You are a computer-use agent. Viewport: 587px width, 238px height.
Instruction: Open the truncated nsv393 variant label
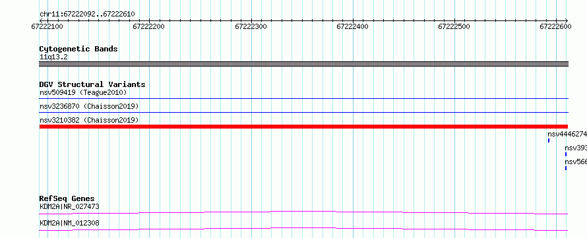click(576, 148)
